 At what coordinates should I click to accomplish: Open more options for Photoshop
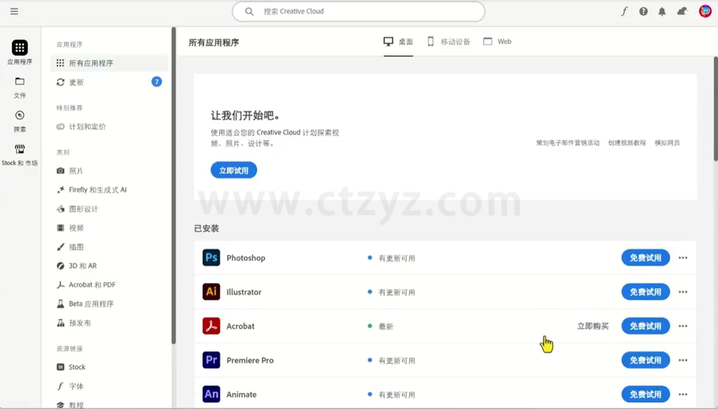683,258
